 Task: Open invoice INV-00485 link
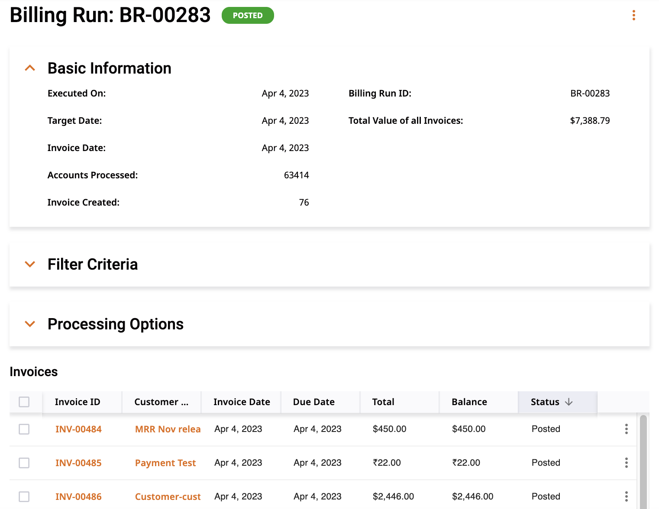click(x=78, y=463)
